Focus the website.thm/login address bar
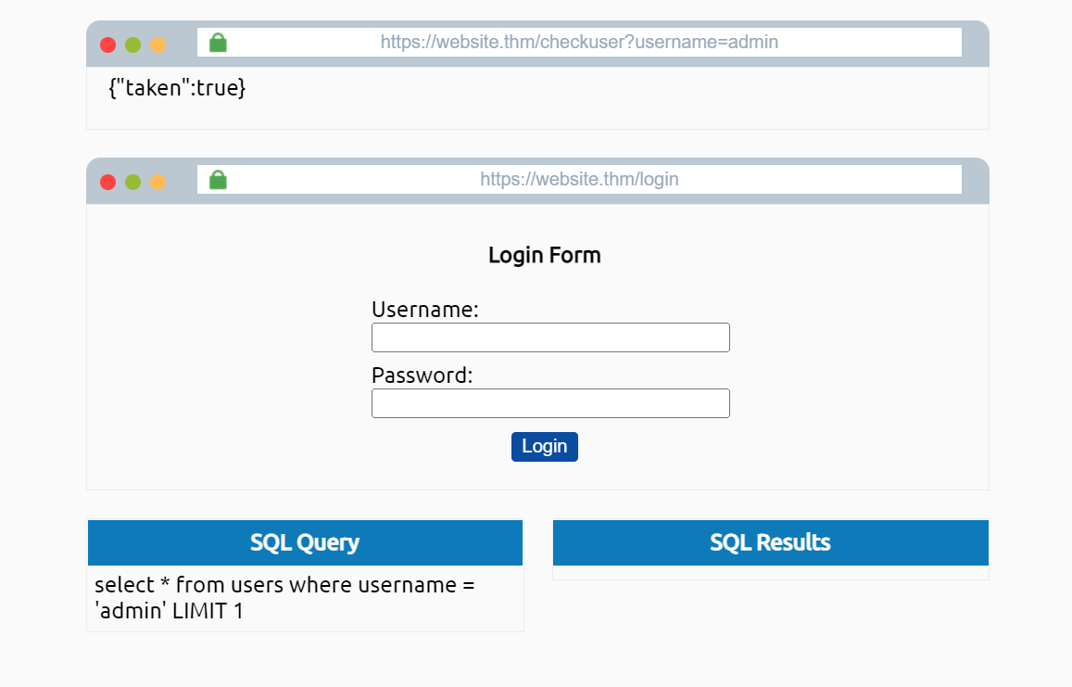Image resolution: width=1072 pixels, height=687 pixels. click(579, 180)
